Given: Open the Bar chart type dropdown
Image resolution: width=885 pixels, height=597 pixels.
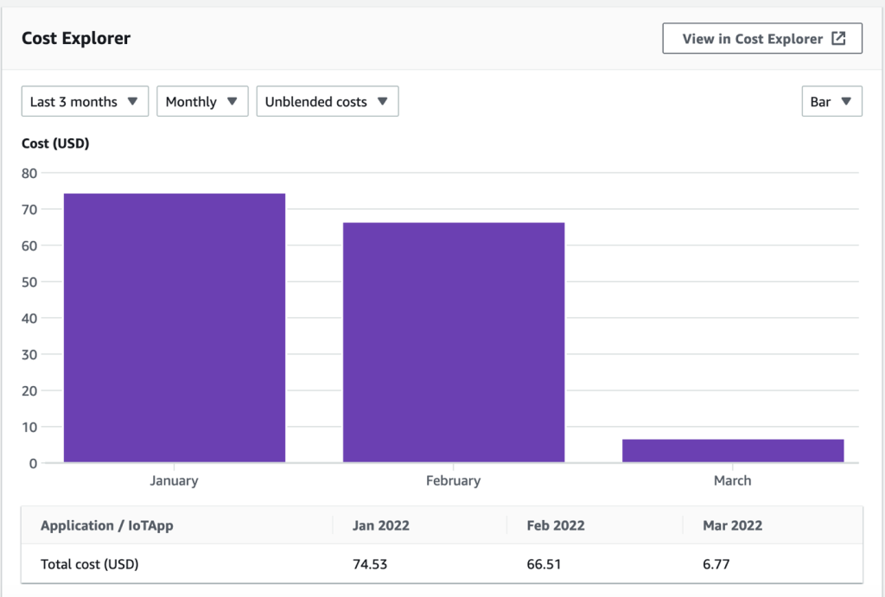Looking at the screenshot, I should point(831,101).
